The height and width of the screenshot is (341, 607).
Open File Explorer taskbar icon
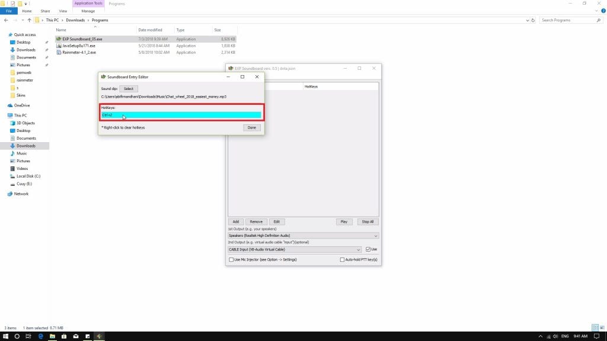[x=52, y=336]
